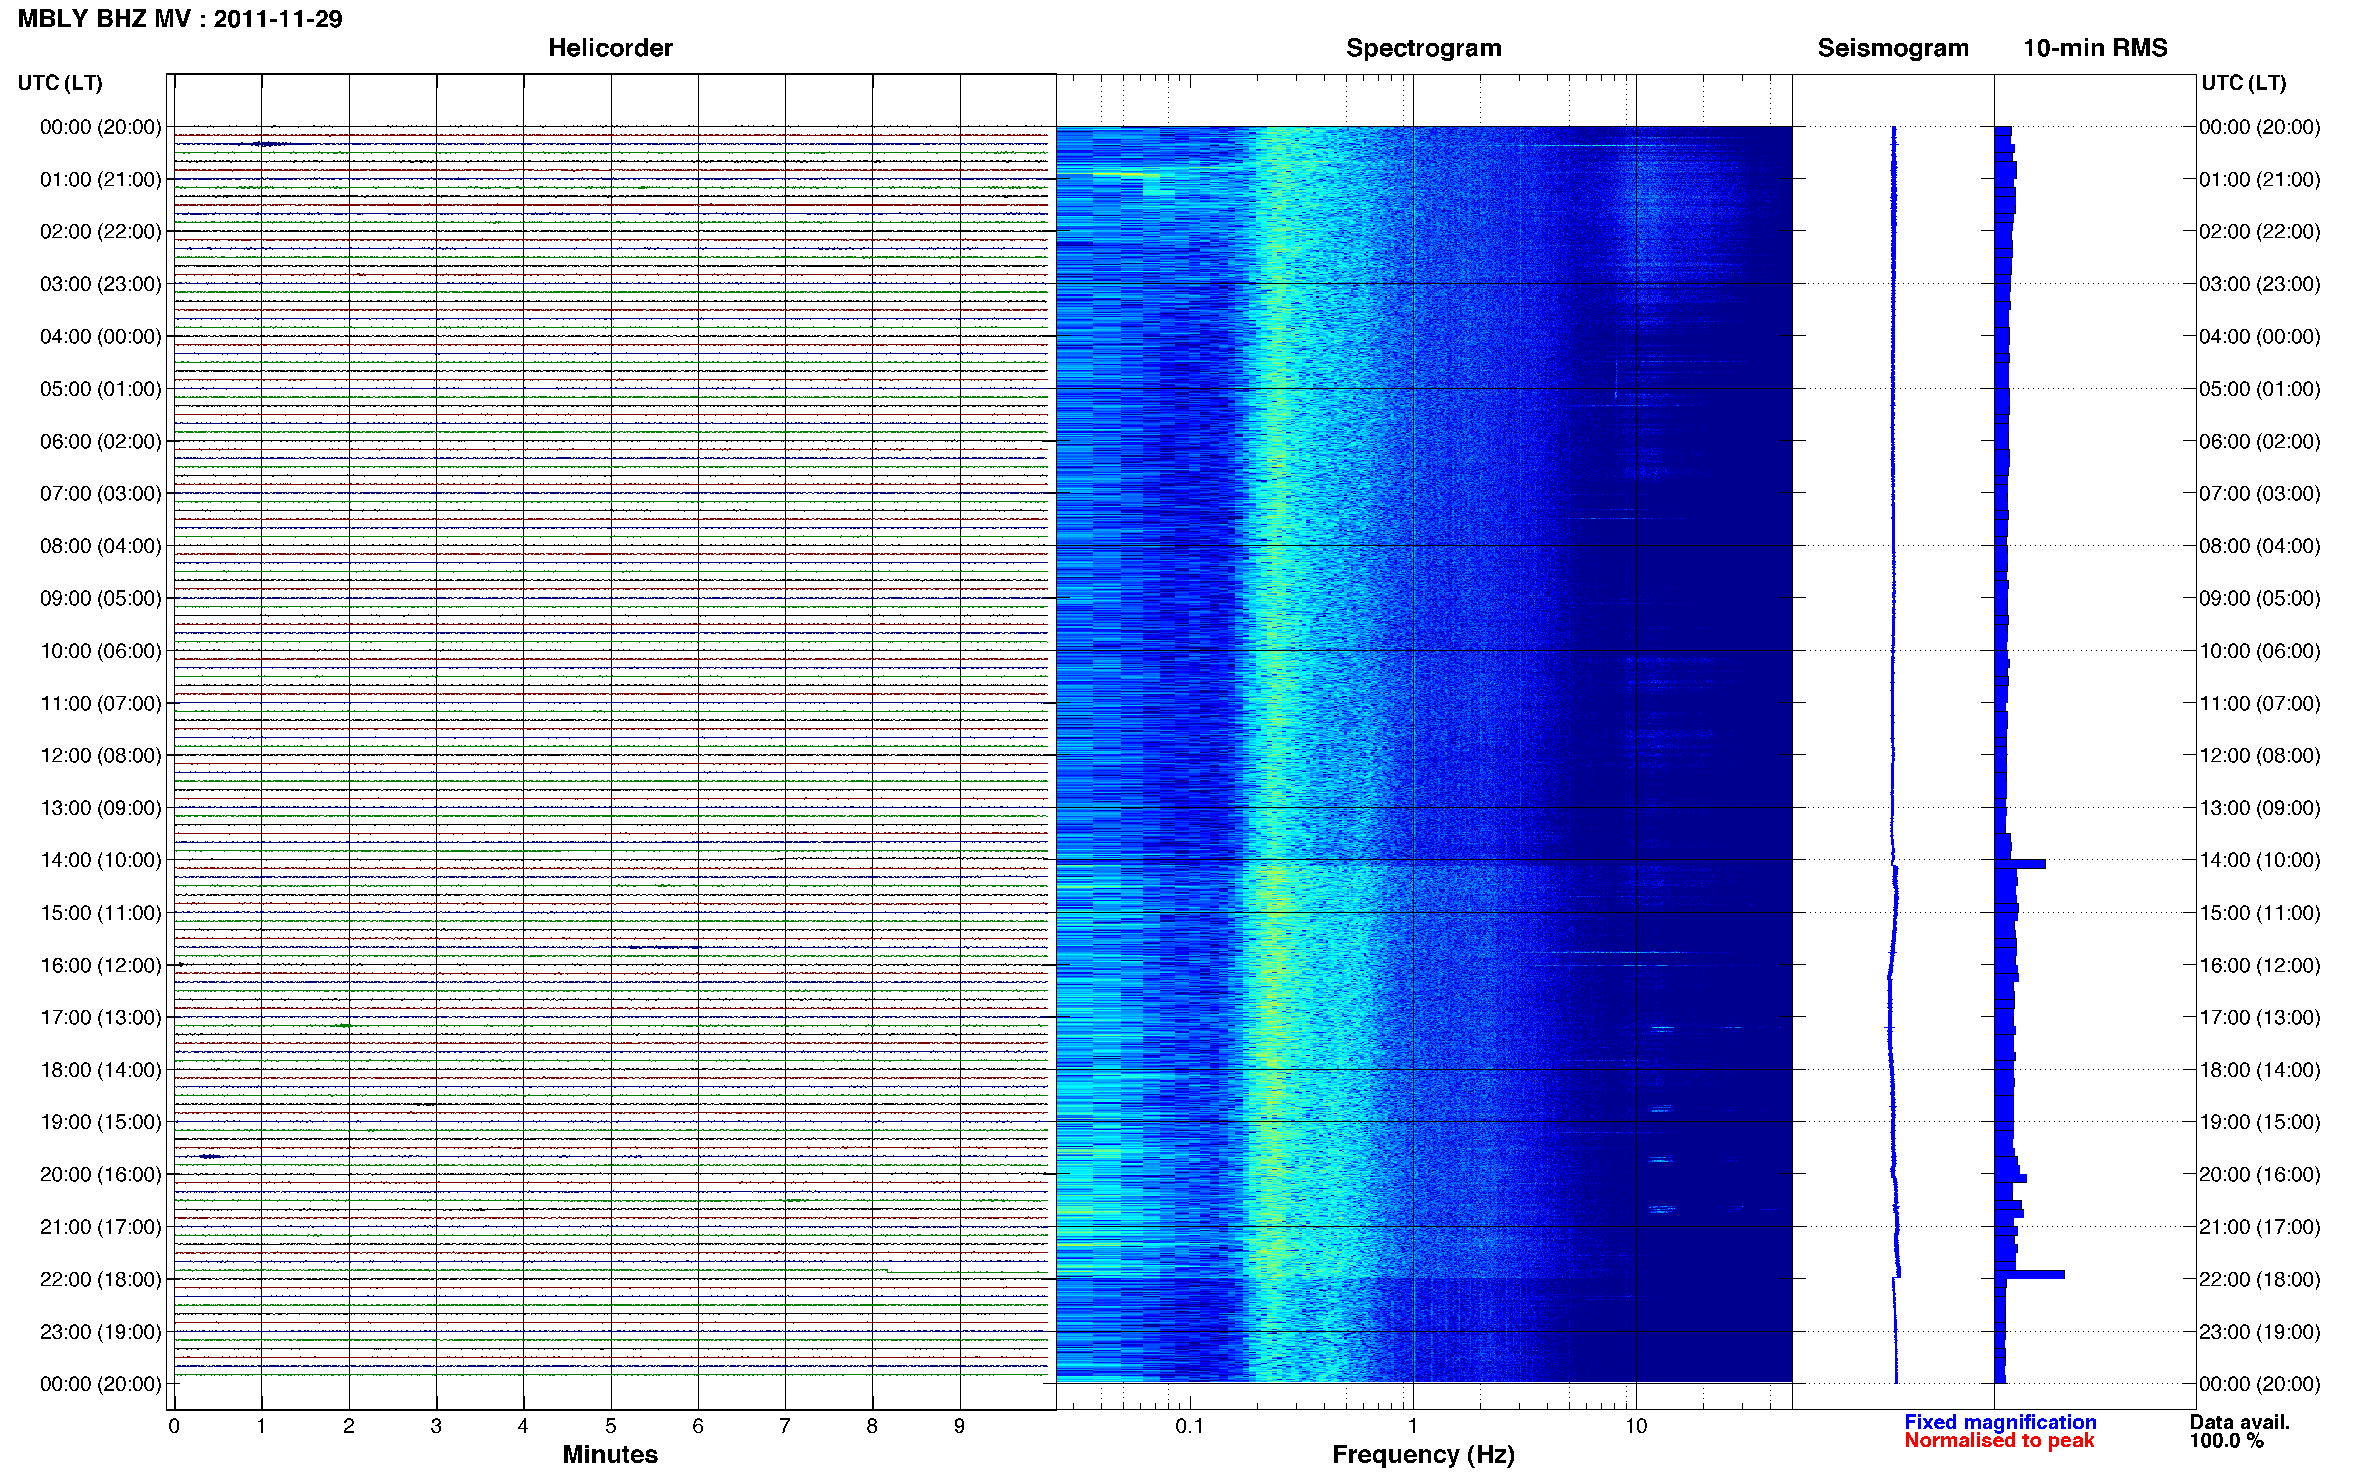2374x1484 pixels.
Task: Click the "UTC (LT)" label on the right axis
Action: coord(2243,83)
